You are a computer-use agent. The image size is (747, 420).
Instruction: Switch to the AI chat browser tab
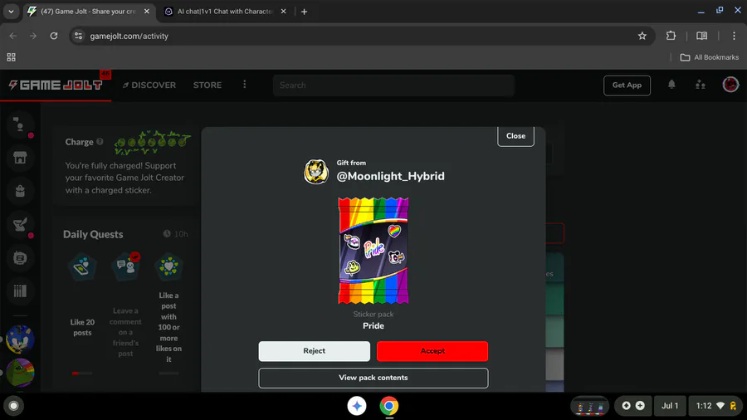[x=225, y=12]
